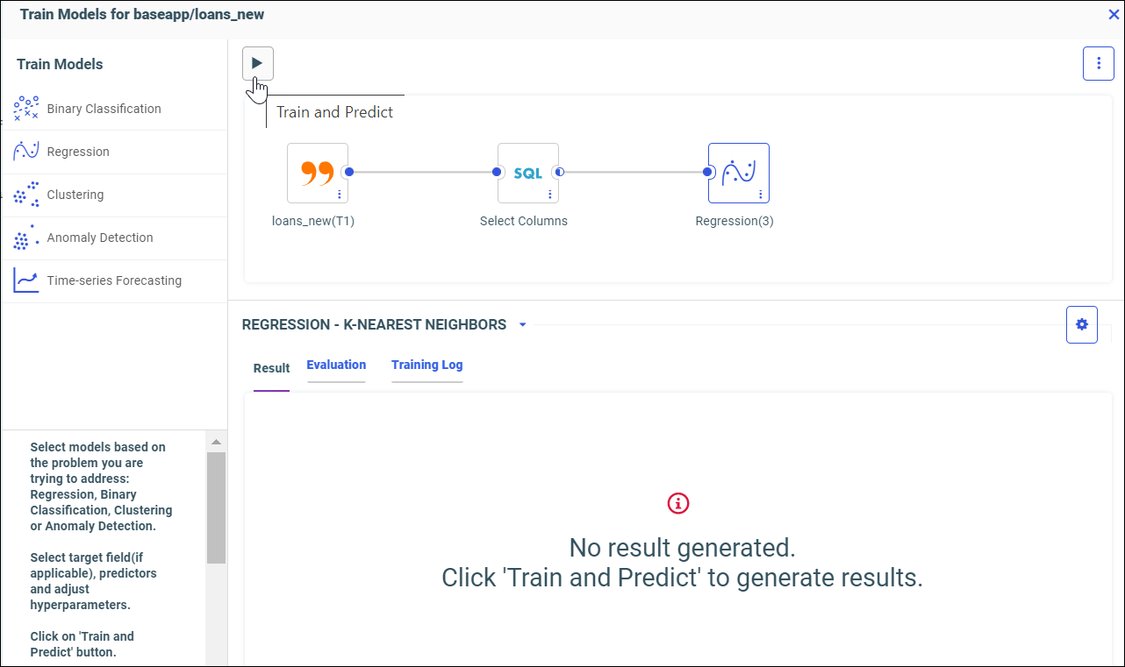Open the Regression(3) node options menu
This screenshot has height=667, width=1125.
click(761, 195)
